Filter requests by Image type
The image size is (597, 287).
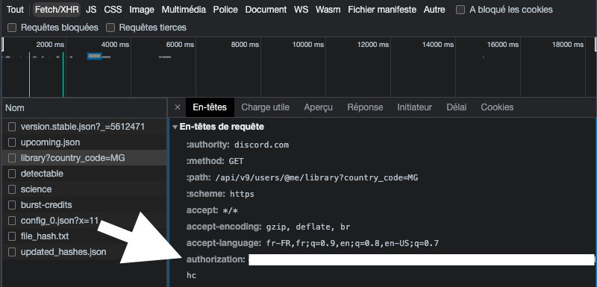tap(142, 10)
